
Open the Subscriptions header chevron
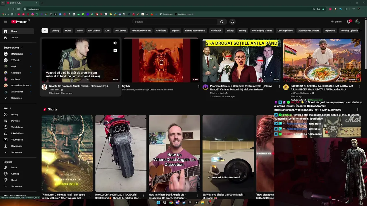point(22,47)
